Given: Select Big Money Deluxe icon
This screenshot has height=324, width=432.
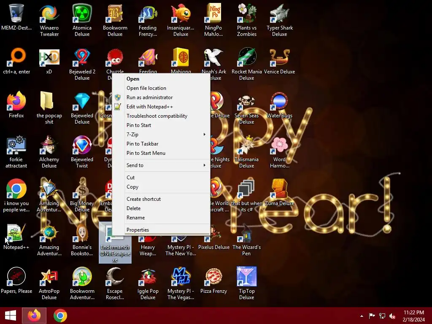Looking at the screenshot, I should tap(82, 189).
